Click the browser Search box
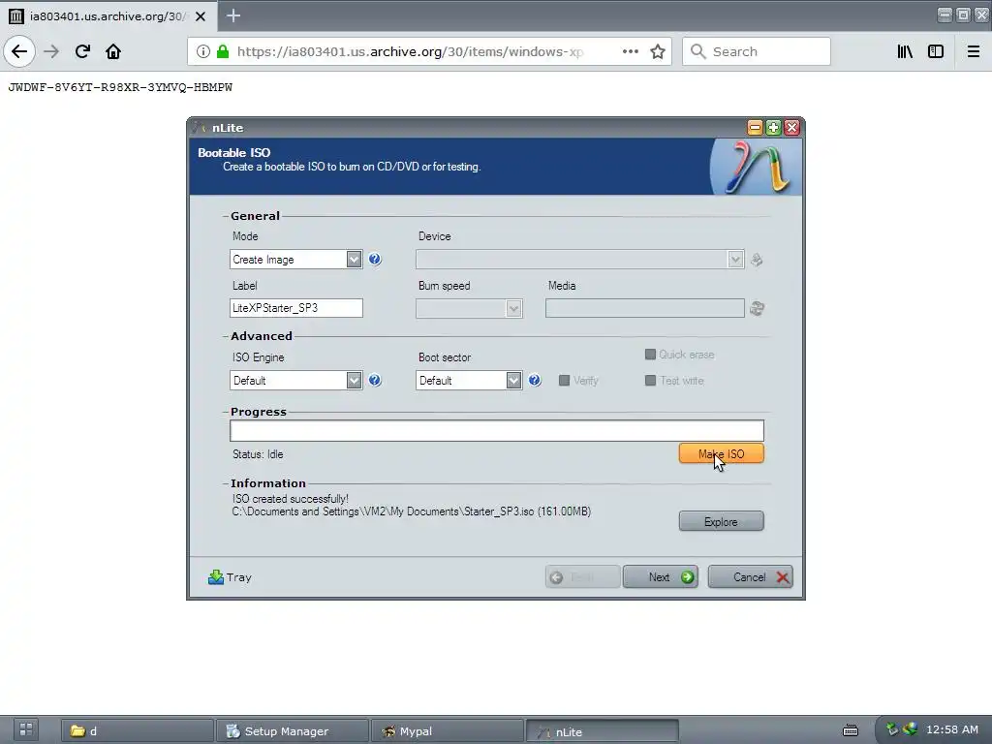This screenshot has height=744, width=992. click(x=756, y=51)
